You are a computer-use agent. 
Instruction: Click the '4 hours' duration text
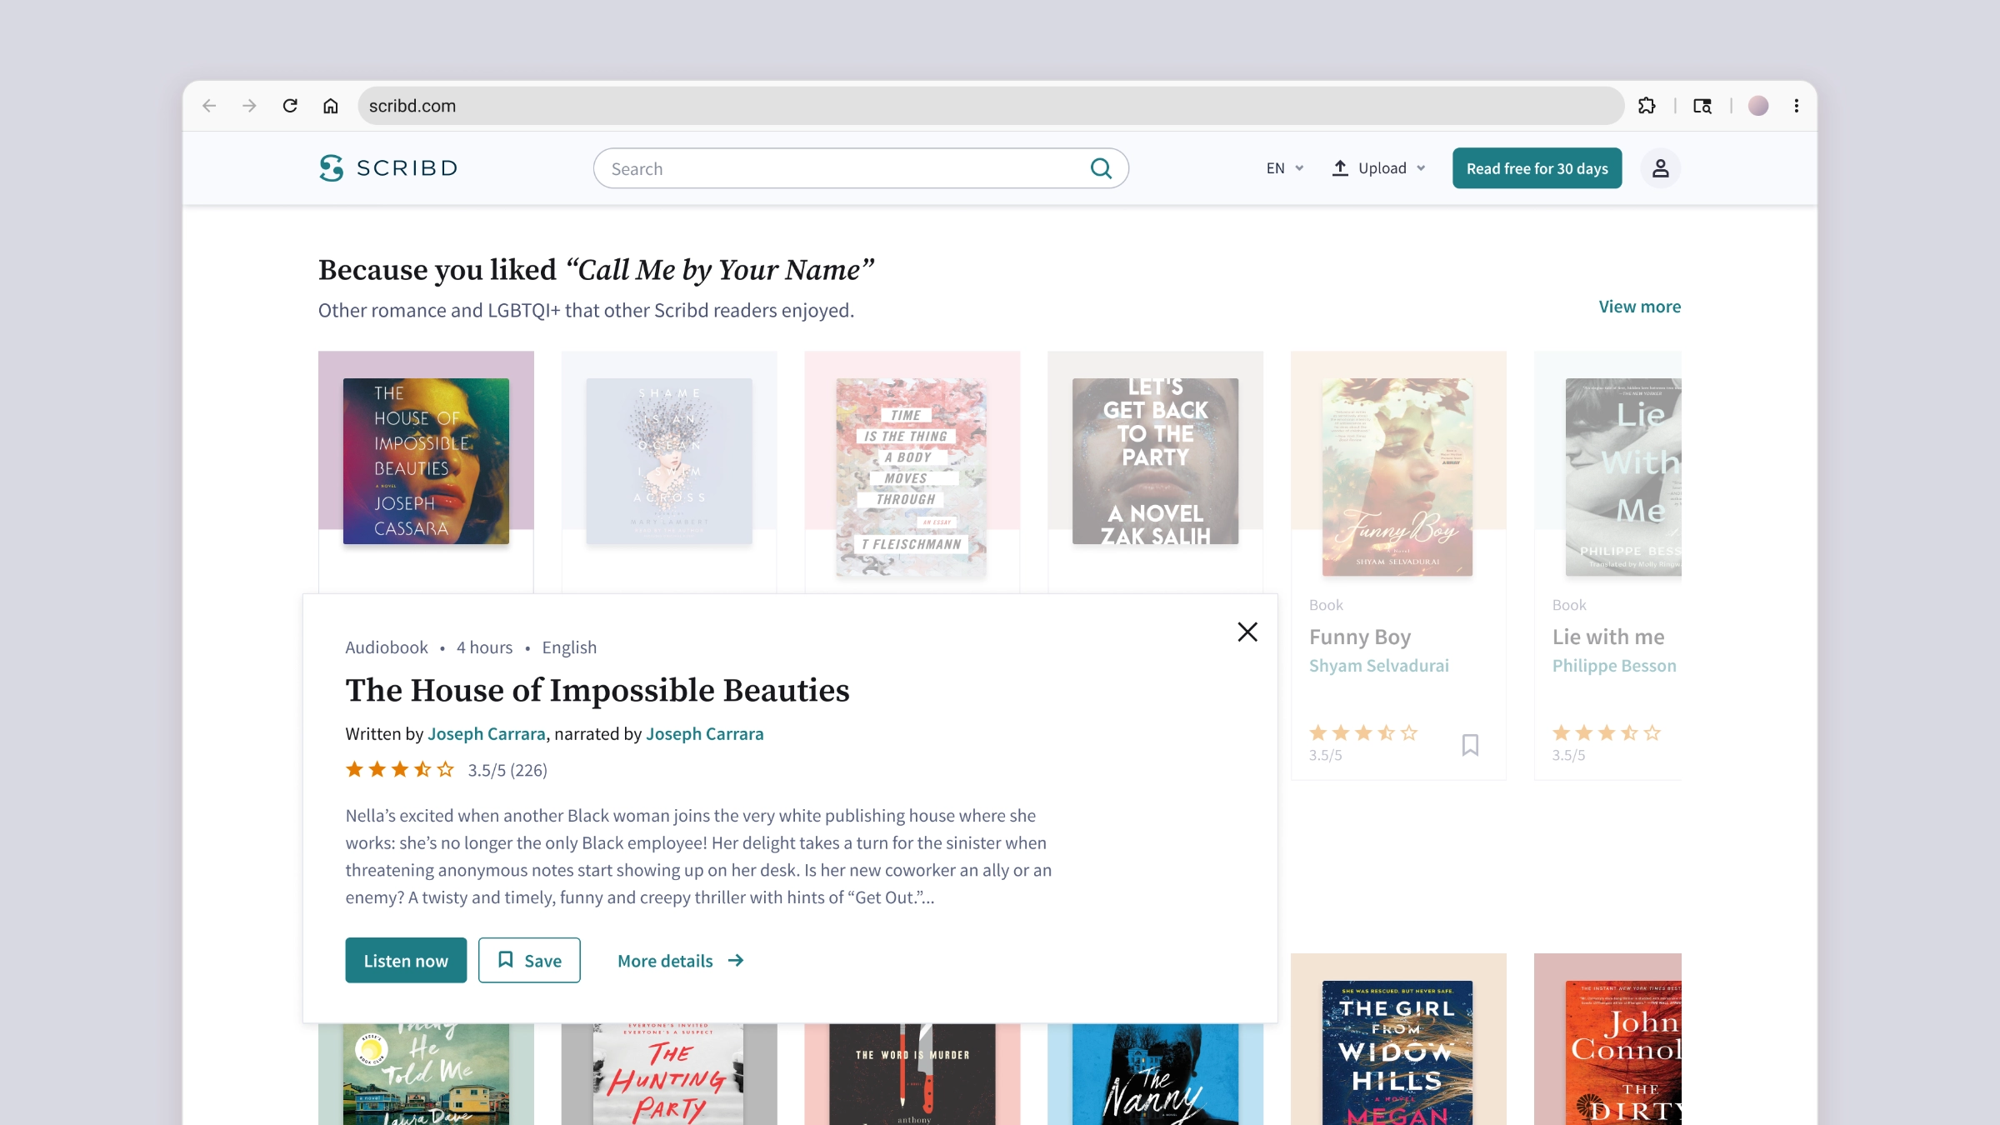click(x=484, y=647)
